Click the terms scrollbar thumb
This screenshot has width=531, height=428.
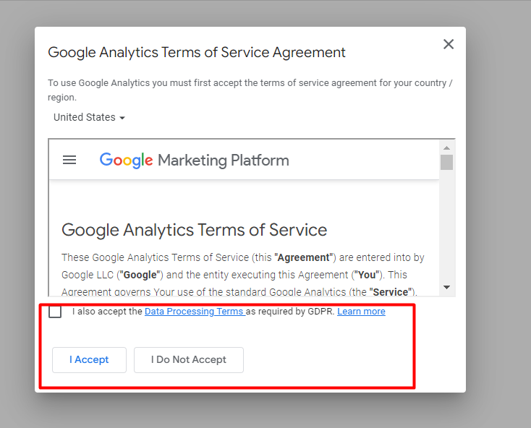click(446, 162)
